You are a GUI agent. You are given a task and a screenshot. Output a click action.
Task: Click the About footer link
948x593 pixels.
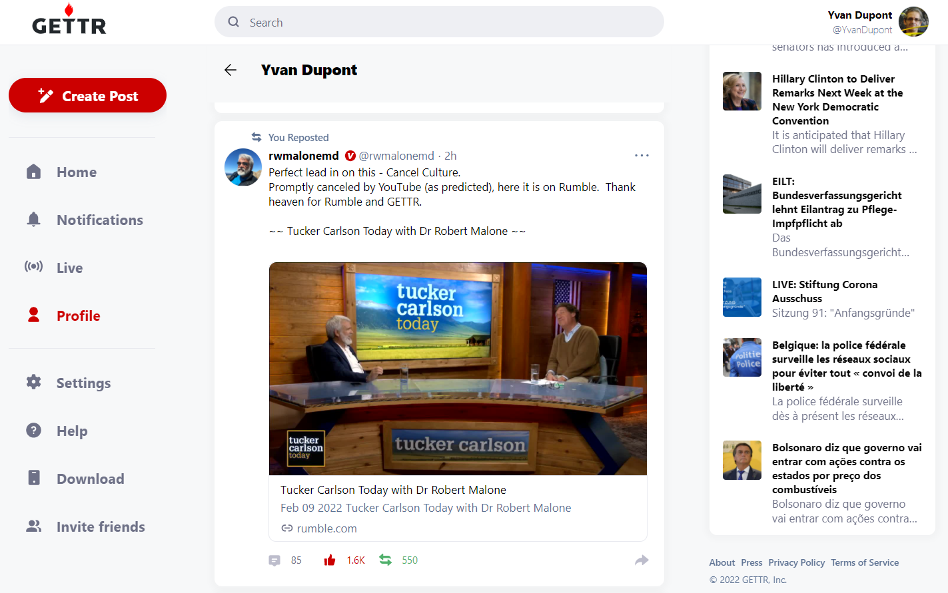pyautogui.click(x=722, y=562)
